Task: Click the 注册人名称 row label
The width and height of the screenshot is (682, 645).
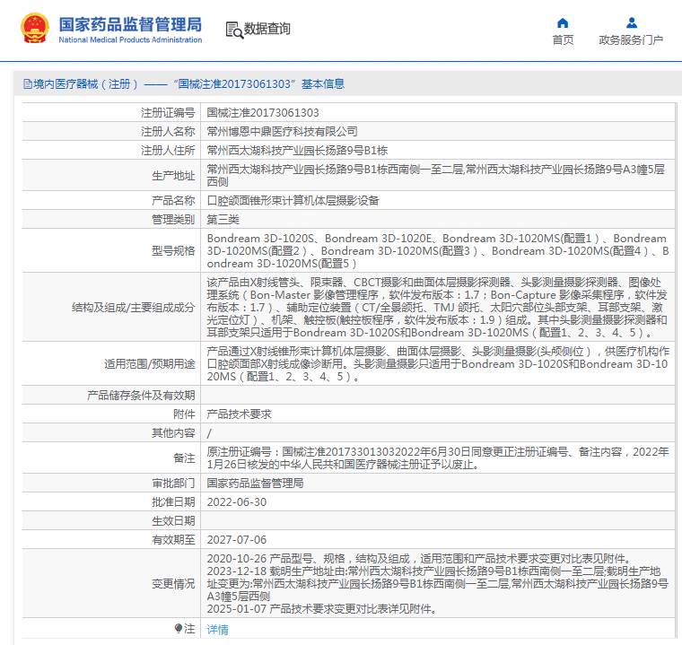Action: click(168, 132)
